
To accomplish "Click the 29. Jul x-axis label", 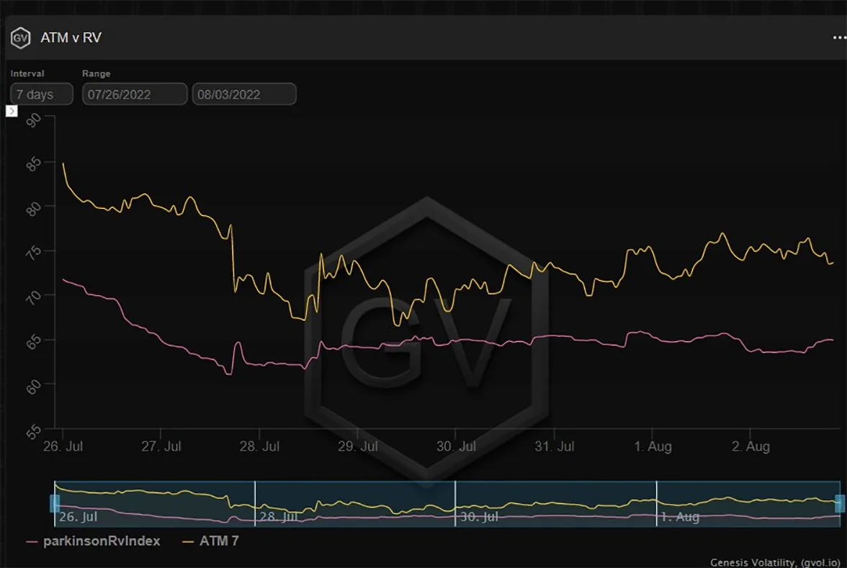I will coord(357,446).
